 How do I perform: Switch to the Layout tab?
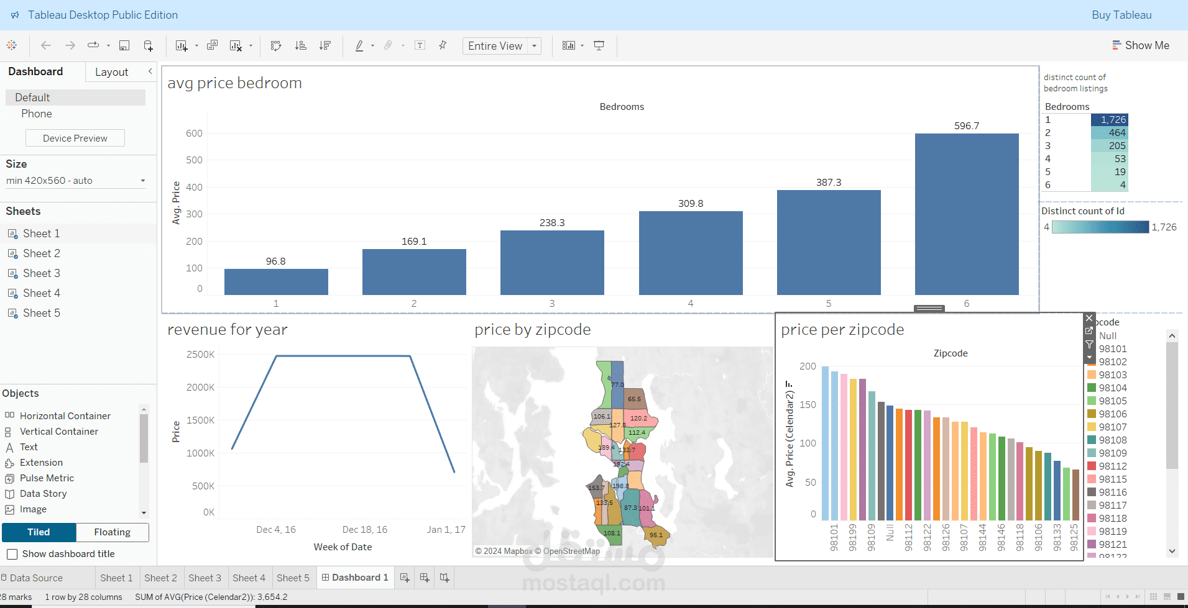[111, 72]
